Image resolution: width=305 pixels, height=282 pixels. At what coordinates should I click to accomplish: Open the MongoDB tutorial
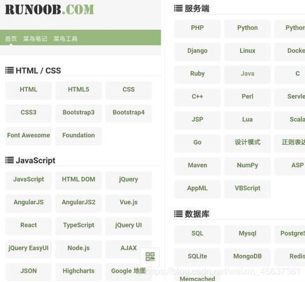[x=248, y=257]
